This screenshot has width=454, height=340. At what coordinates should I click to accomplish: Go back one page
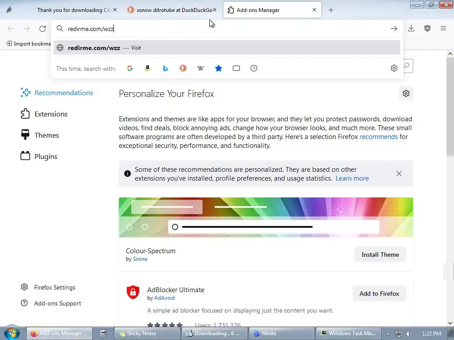[x=11, y=29]
